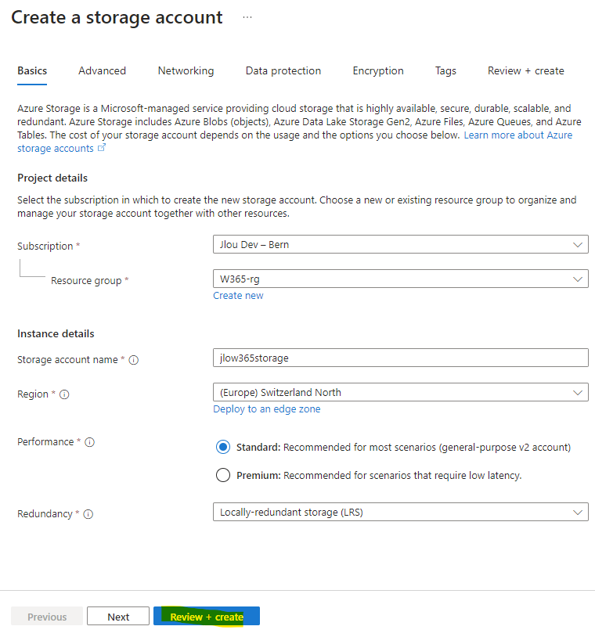
Task: Open Learn more about Azure storage accounts link
Action: click(x=517, y=135)
